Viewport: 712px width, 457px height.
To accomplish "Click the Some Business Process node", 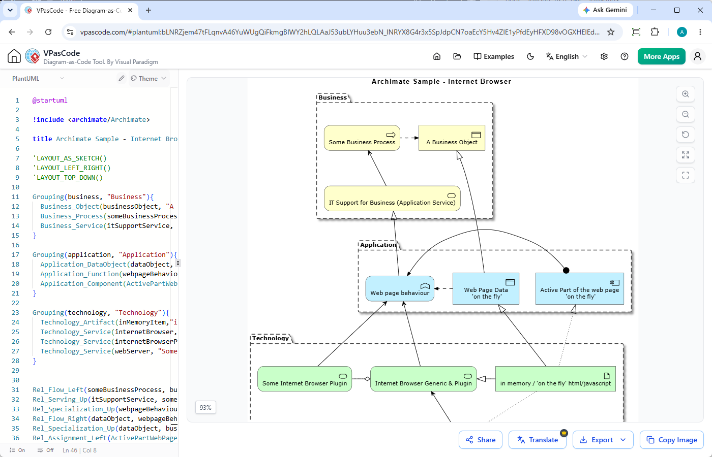I will (x=362, y=138).
